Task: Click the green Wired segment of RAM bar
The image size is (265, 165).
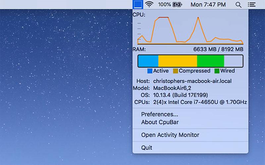Action: coord(211,61)
